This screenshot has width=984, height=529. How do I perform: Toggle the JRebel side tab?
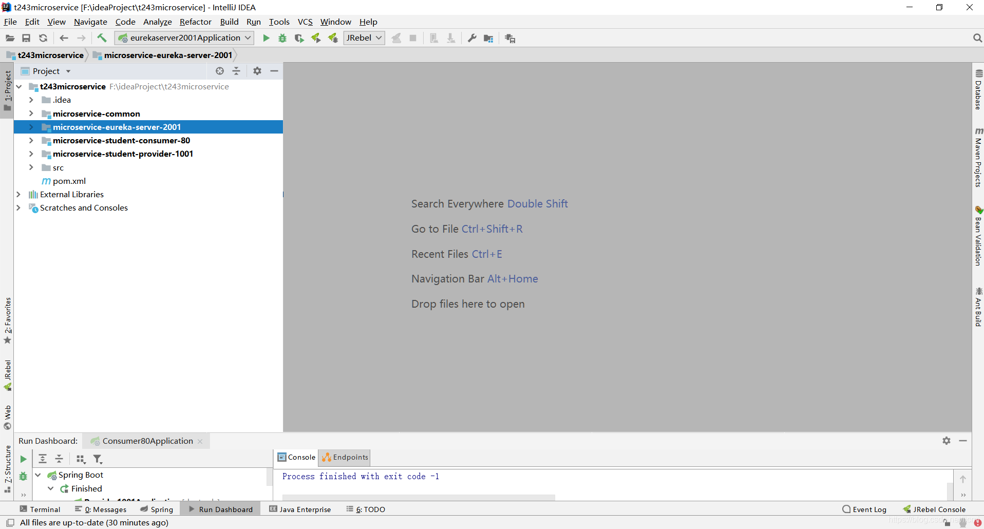[7, 375]
